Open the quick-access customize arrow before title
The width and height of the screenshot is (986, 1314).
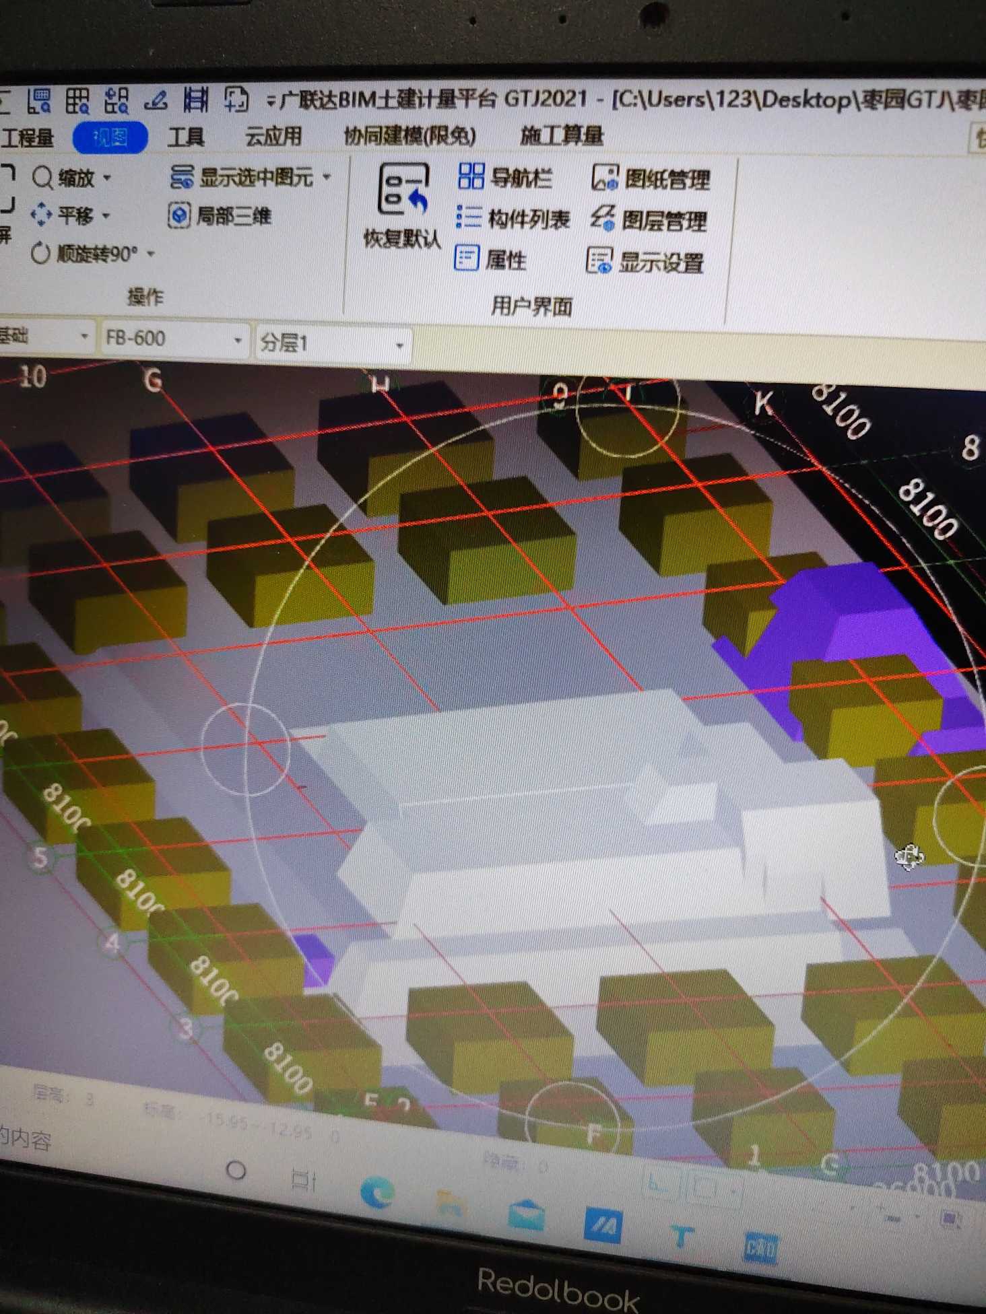tap(271, 102)
